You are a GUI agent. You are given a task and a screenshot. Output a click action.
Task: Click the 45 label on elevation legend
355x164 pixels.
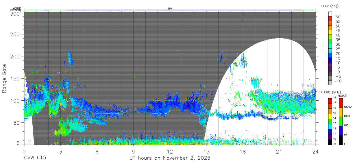tap(338, 31)
